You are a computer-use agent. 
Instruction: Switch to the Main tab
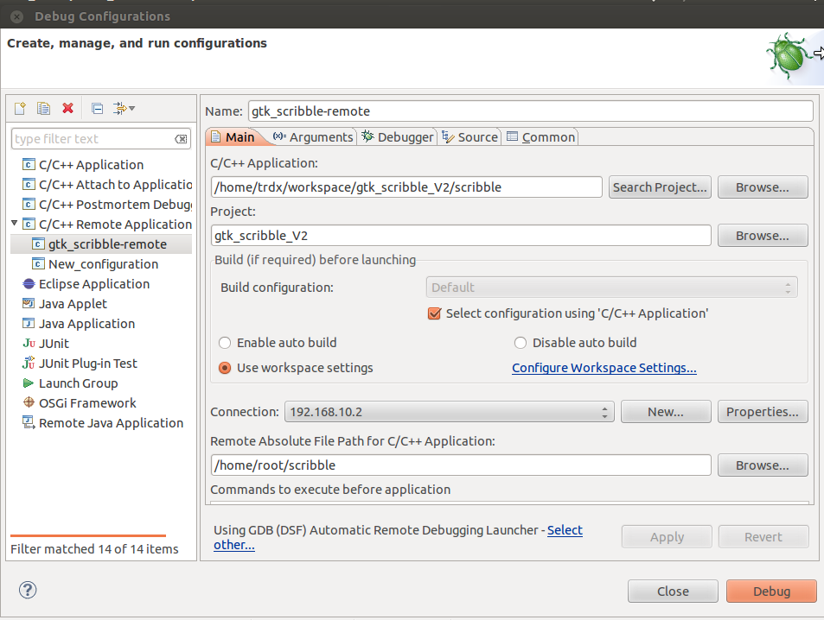point(233,137)
